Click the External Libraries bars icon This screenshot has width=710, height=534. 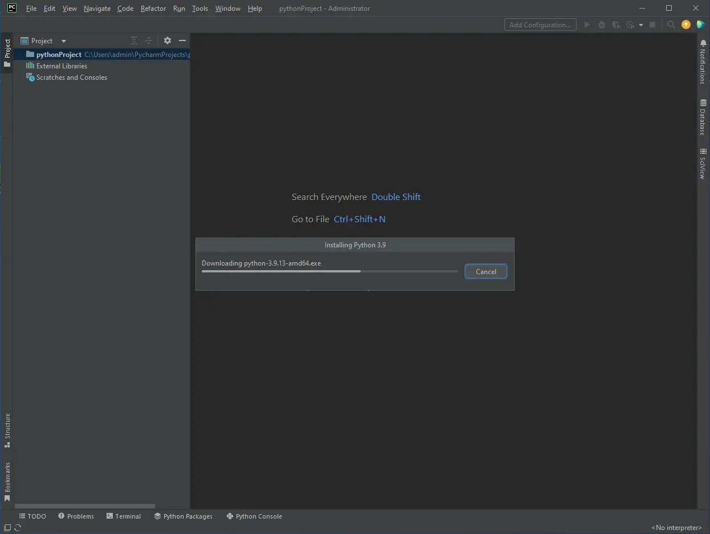[30, 66]
